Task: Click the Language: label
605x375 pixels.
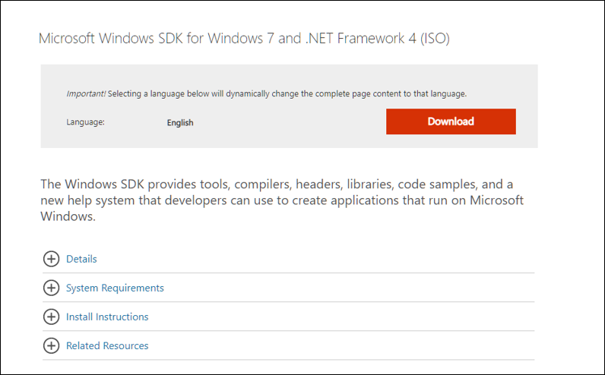Action: coord(85,122)
